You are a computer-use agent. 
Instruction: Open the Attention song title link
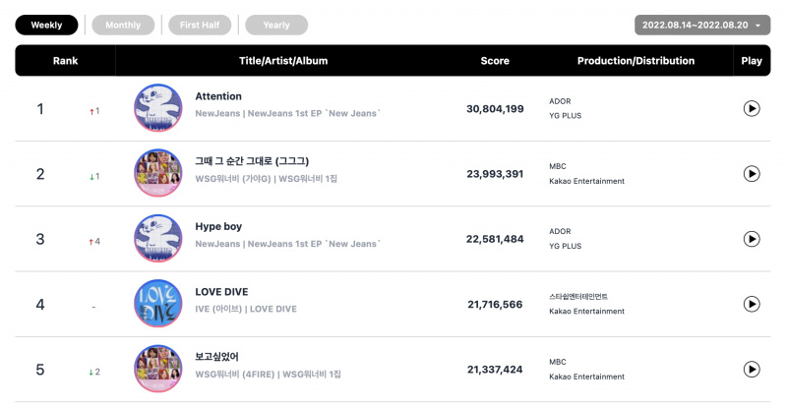(x=218, y=96)
